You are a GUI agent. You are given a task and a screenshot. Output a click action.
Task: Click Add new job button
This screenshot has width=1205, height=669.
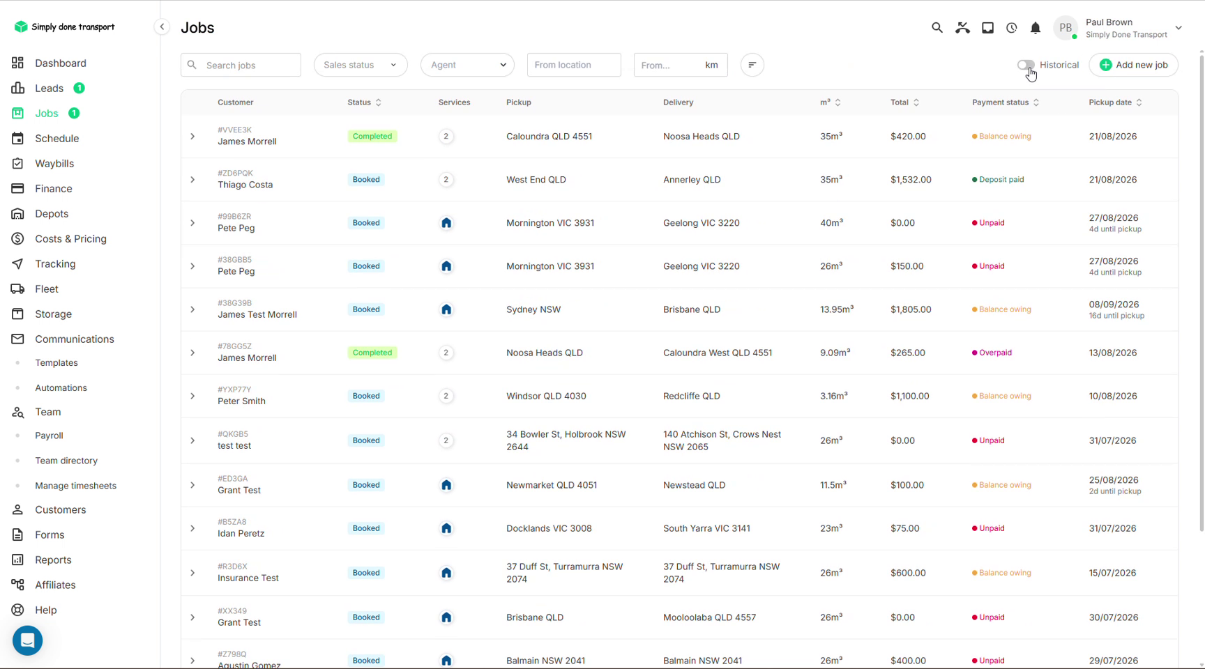(x=1133, y=65)
